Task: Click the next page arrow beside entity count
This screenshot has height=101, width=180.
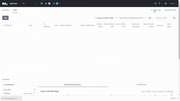Action: 145,18
